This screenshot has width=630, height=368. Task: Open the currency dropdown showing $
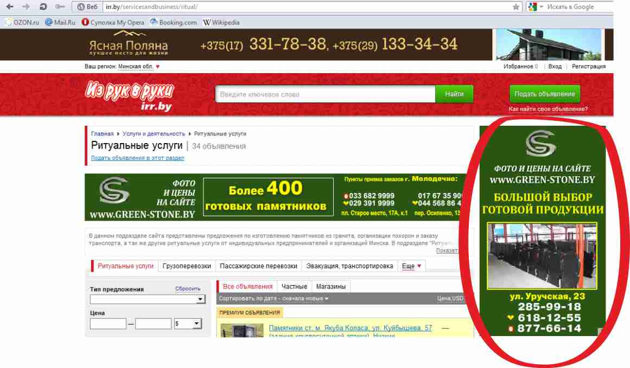(188, 324)
